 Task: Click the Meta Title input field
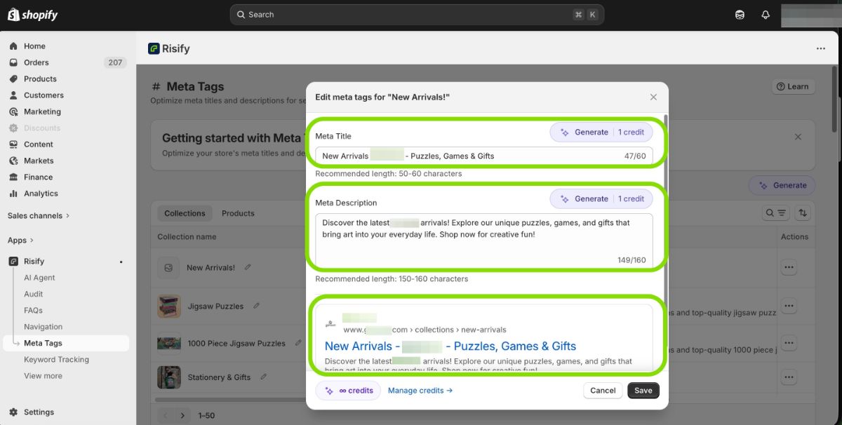pos(463,156)
